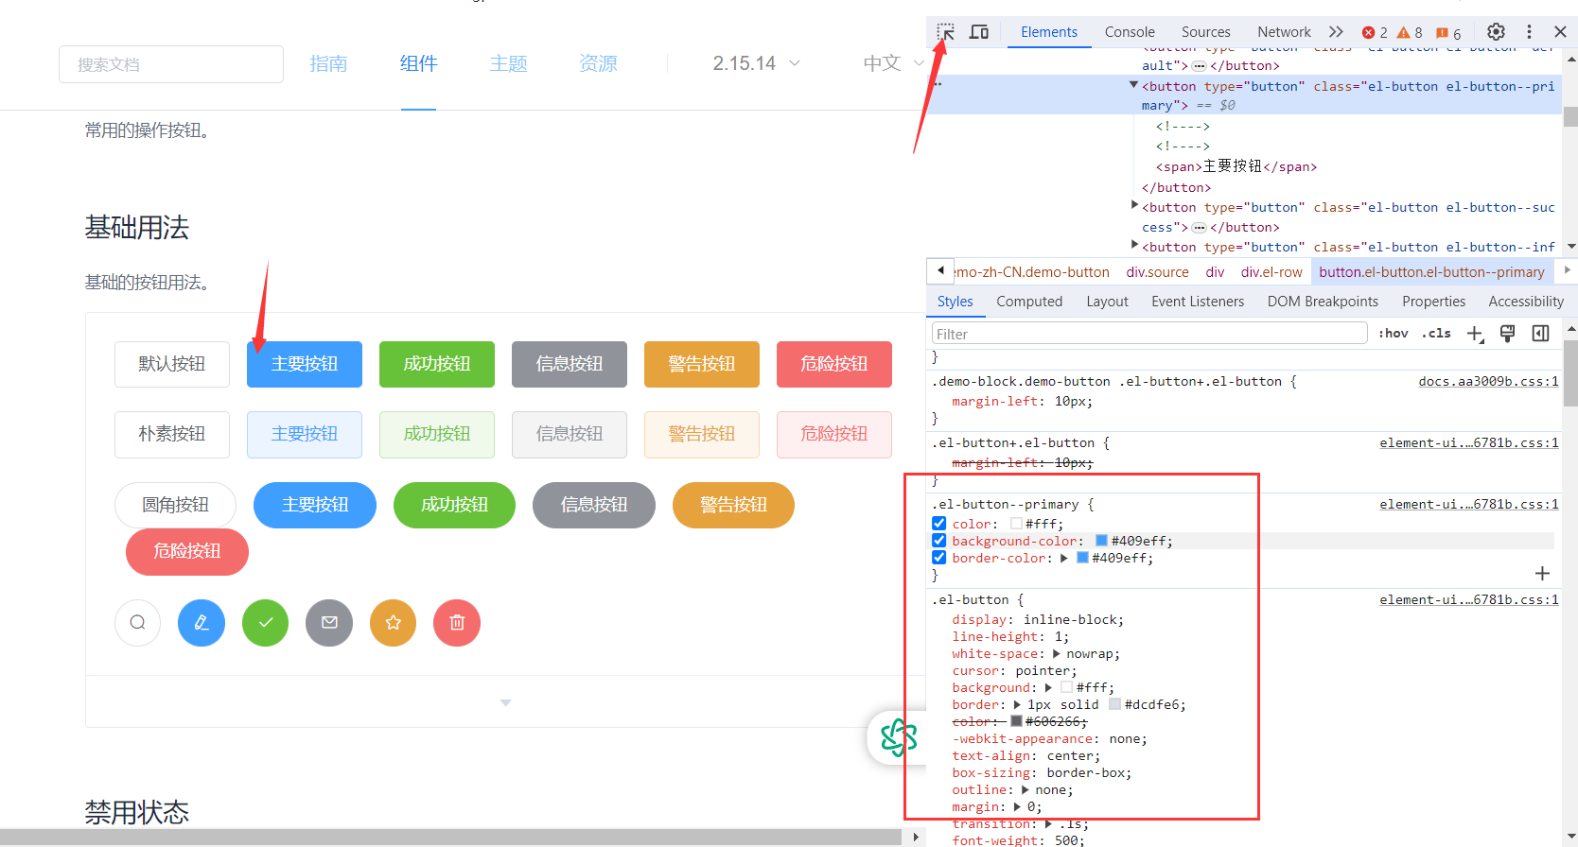This screenshot has width=1578, height=847.
Task: Toggle the computed styles sidebar icon
Action: pyautogui.click(x=1540, y=333)
